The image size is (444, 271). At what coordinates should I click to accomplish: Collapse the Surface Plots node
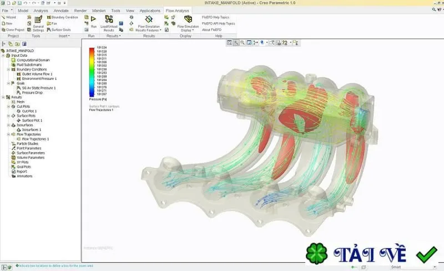(8, 116)
